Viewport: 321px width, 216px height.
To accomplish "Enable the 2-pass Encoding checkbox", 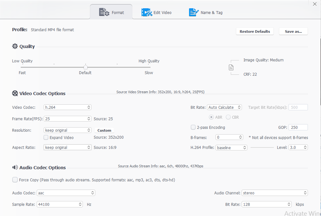I will coord(193,127).
